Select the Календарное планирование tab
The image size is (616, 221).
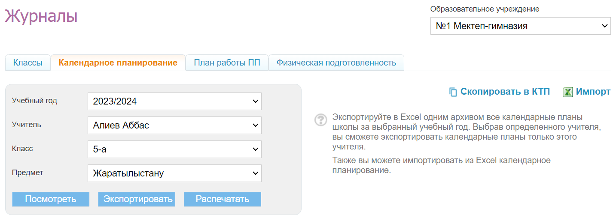(x=118, y=63)
